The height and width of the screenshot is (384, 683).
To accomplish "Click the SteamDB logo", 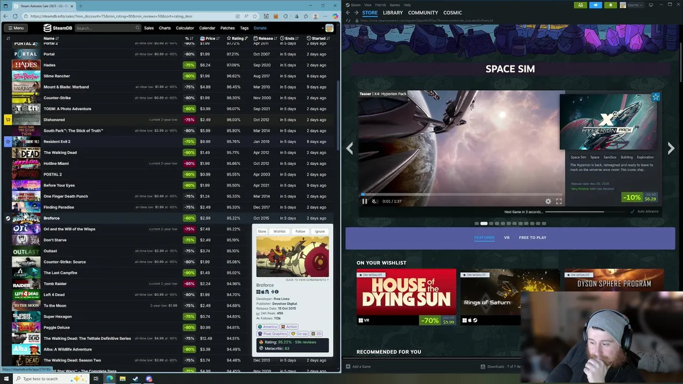I will point(58,28).
